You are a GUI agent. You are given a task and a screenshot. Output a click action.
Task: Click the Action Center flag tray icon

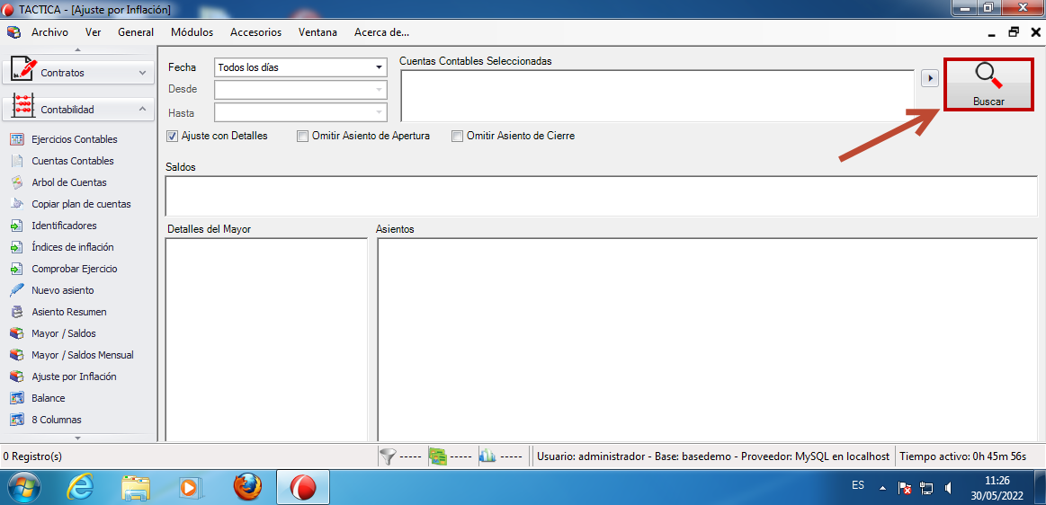tap(905, 488)
